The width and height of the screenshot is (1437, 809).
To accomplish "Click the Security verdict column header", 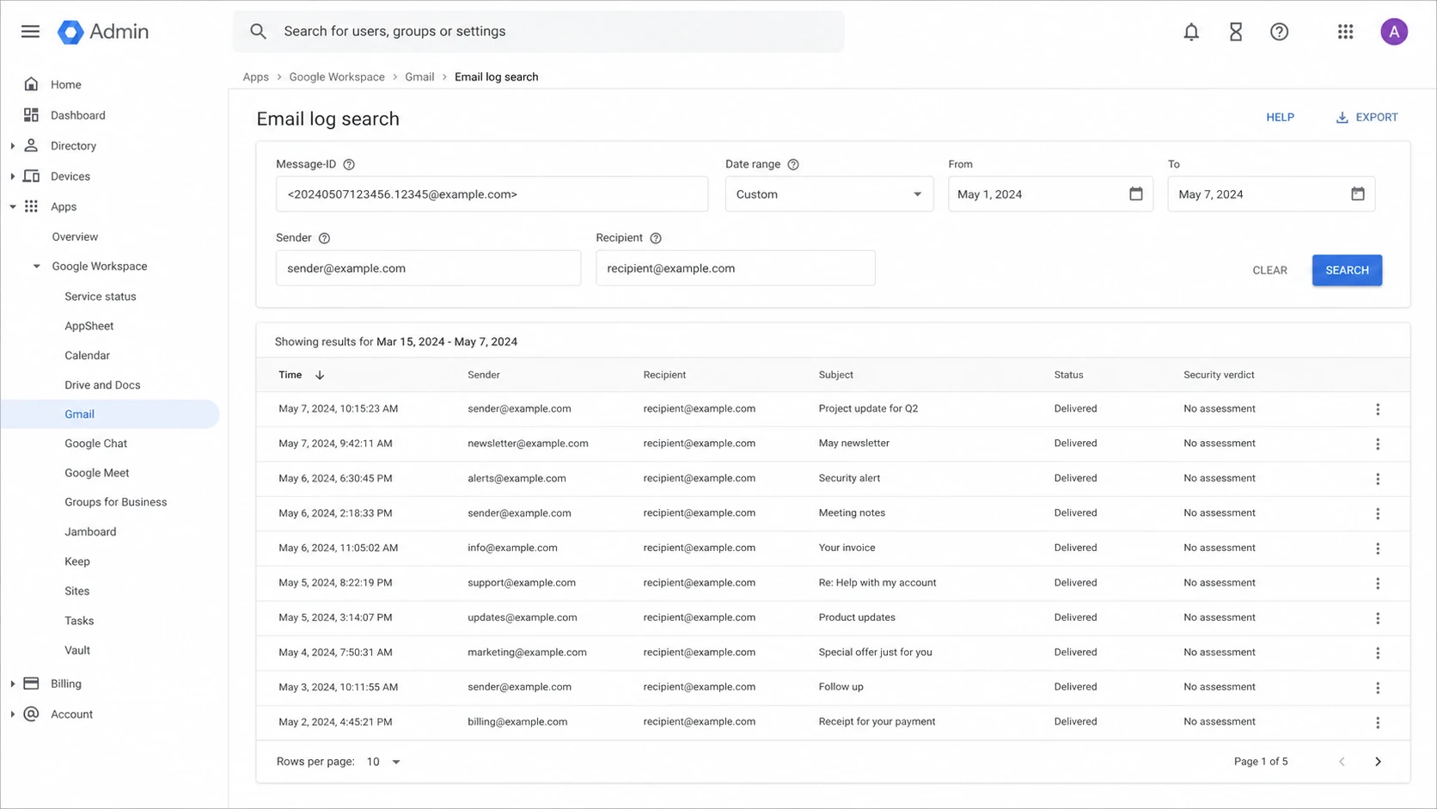I will tap(1219, 375).
